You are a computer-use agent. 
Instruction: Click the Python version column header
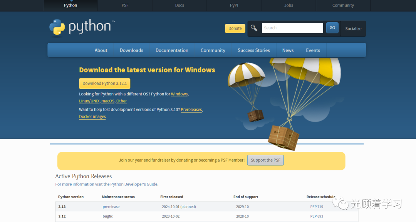[70, 197]
